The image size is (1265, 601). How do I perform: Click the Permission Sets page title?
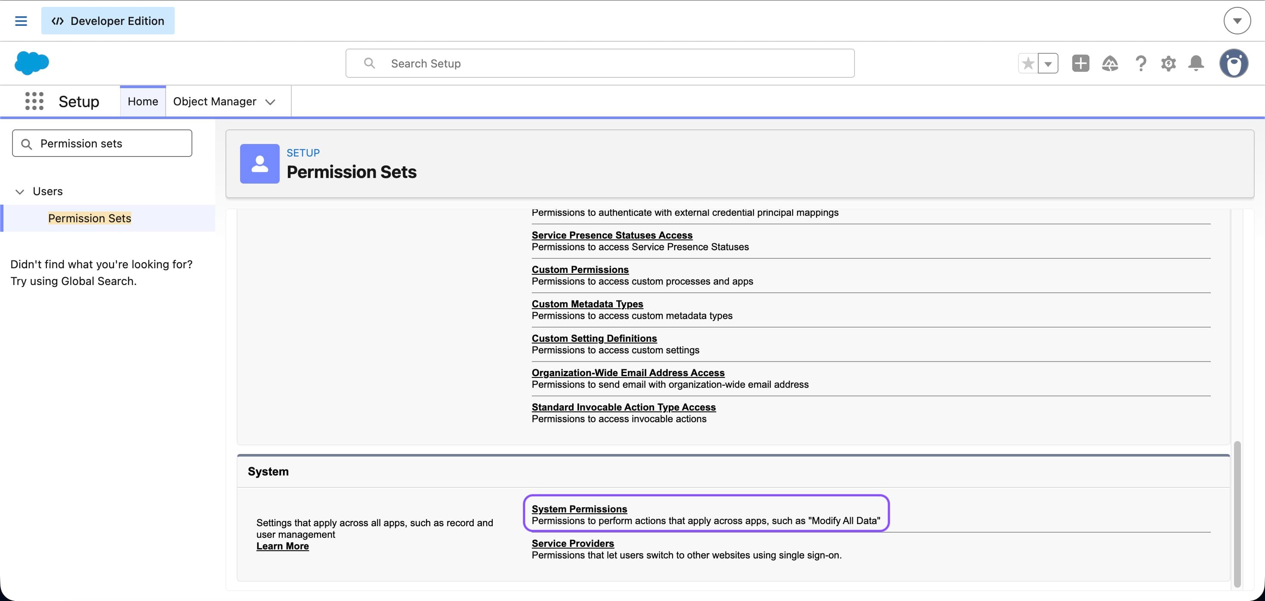tap(351, 172)
